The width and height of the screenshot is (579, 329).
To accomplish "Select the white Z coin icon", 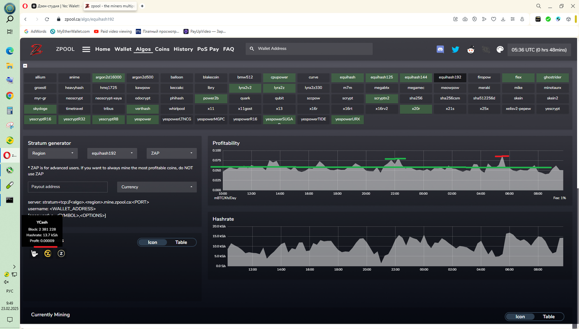I will [61, 253].
